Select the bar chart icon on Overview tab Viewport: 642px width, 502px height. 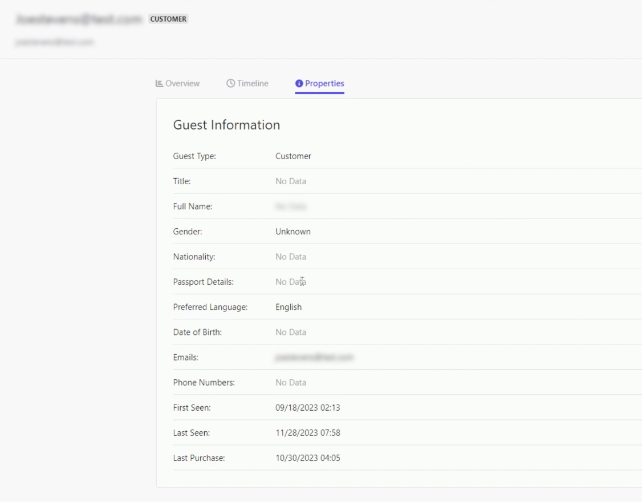click(161, 83)
